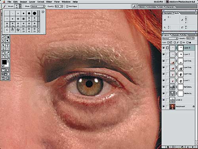Open the Opacity slider arrow in options bar
Viewport: 198px width, 149px height.
(62, 6)
